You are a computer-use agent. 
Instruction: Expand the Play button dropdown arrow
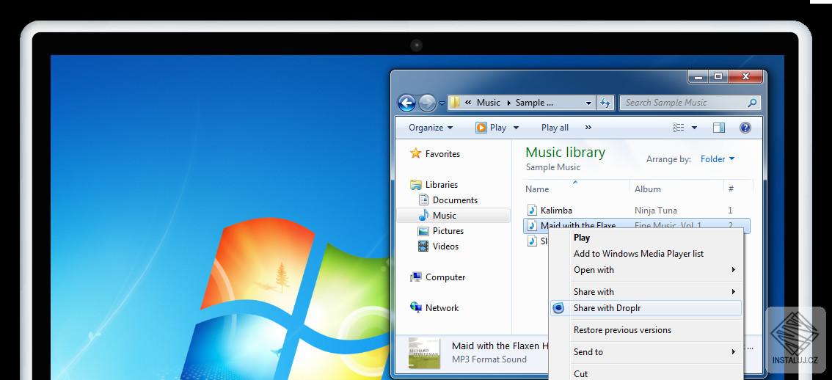[515, 128]
